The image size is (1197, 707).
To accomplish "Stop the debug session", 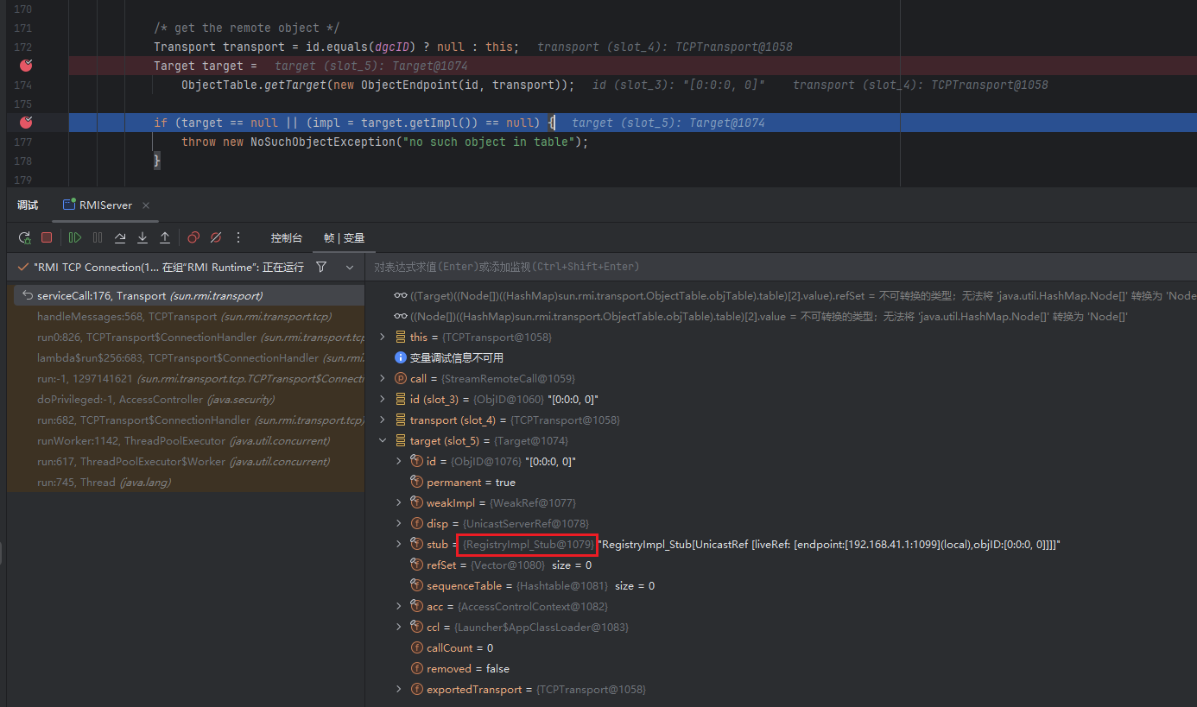I will tap(47, 237).
